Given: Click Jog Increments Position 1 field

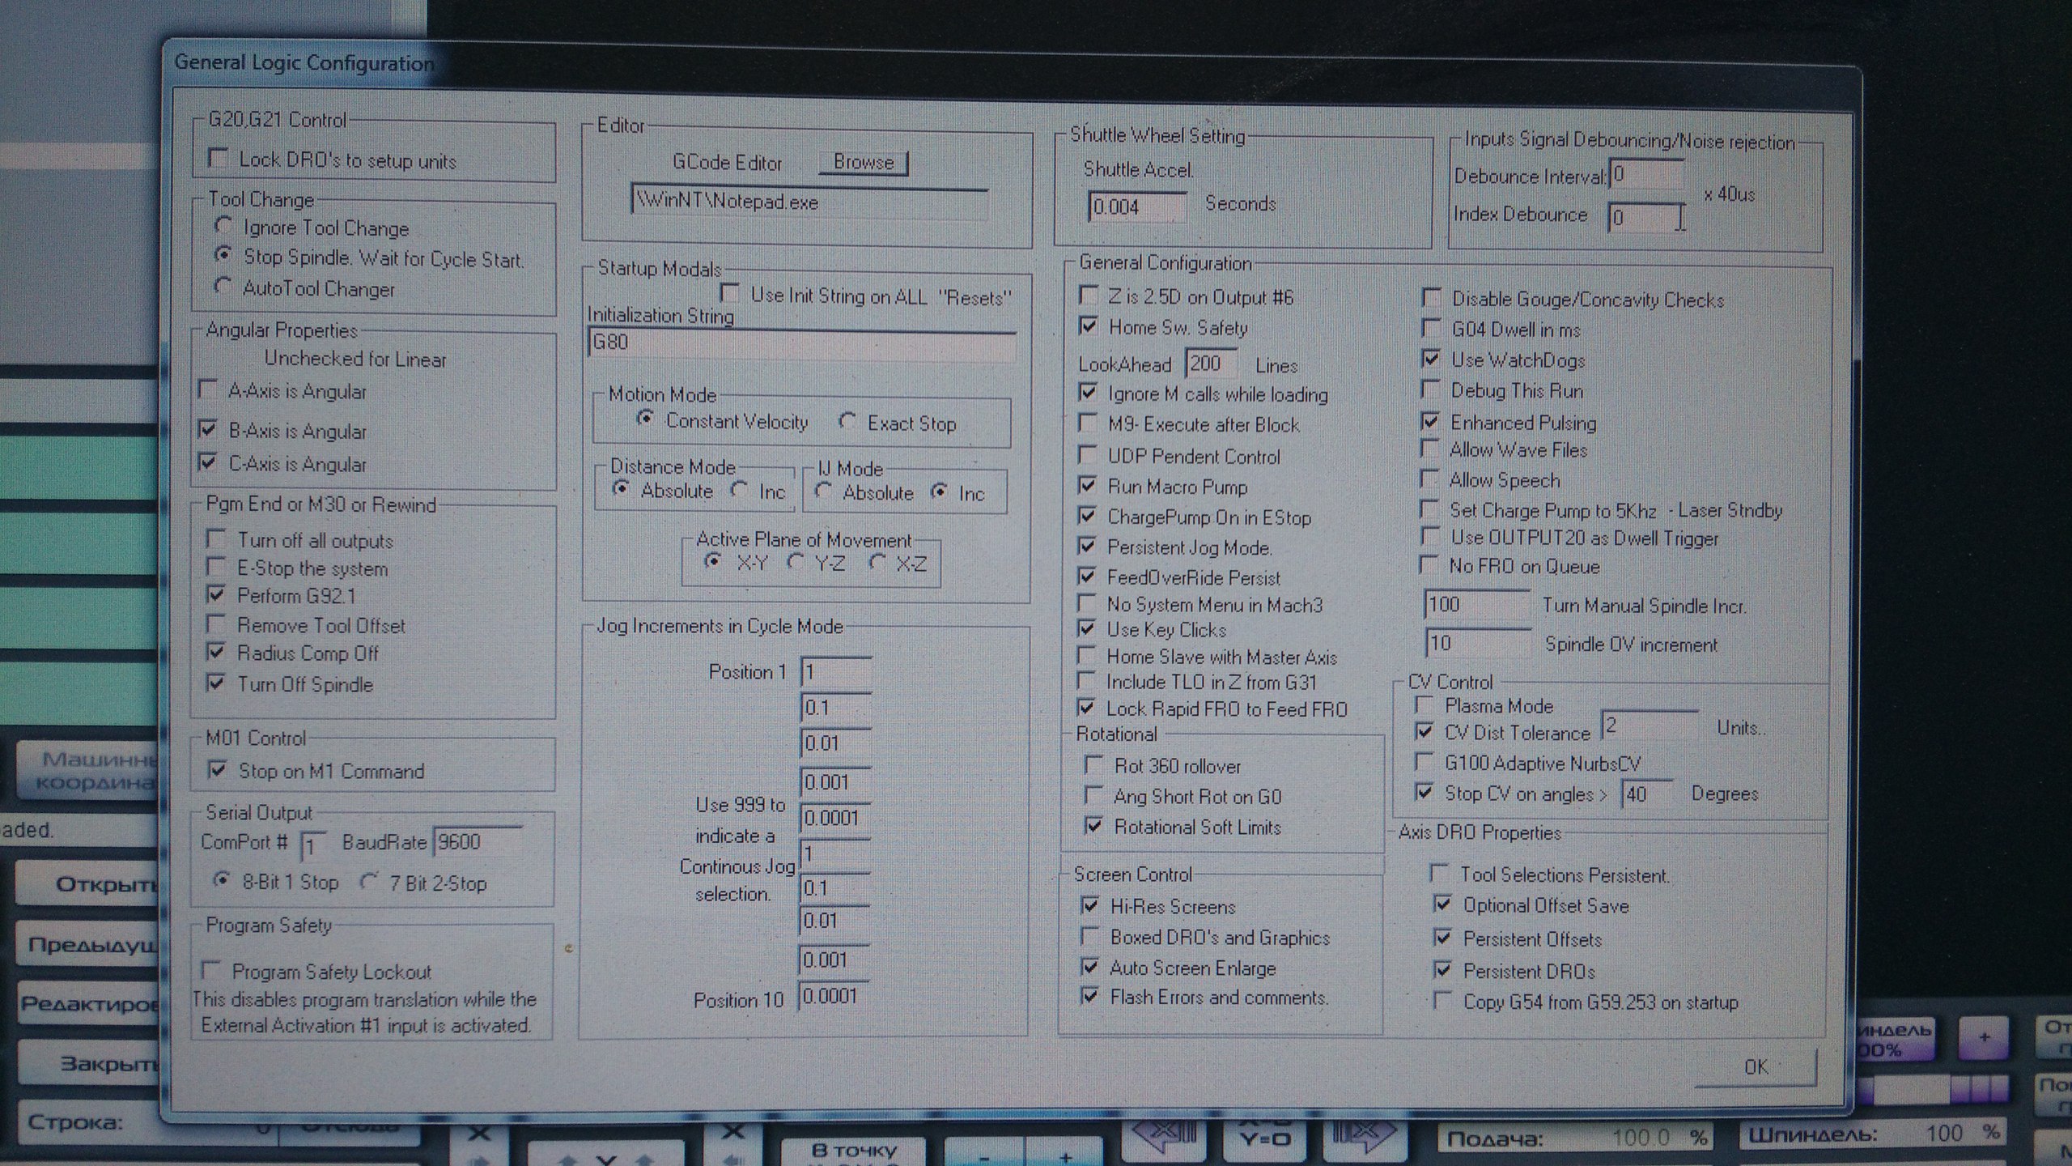Looking at the screenshot, I should [835, 672].
